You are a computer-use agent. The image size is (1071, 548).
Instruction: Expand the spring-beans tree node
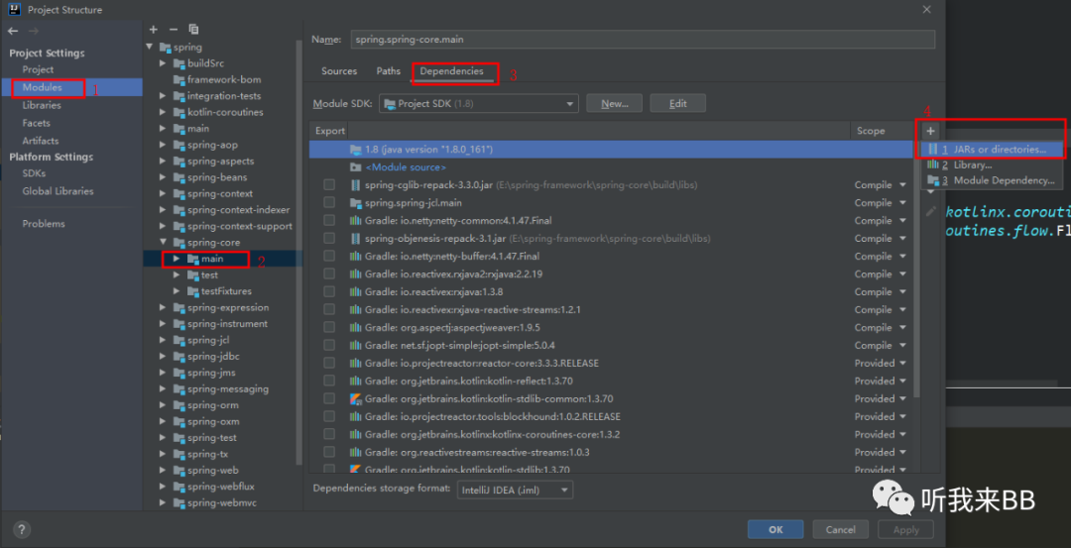point(164,177)
